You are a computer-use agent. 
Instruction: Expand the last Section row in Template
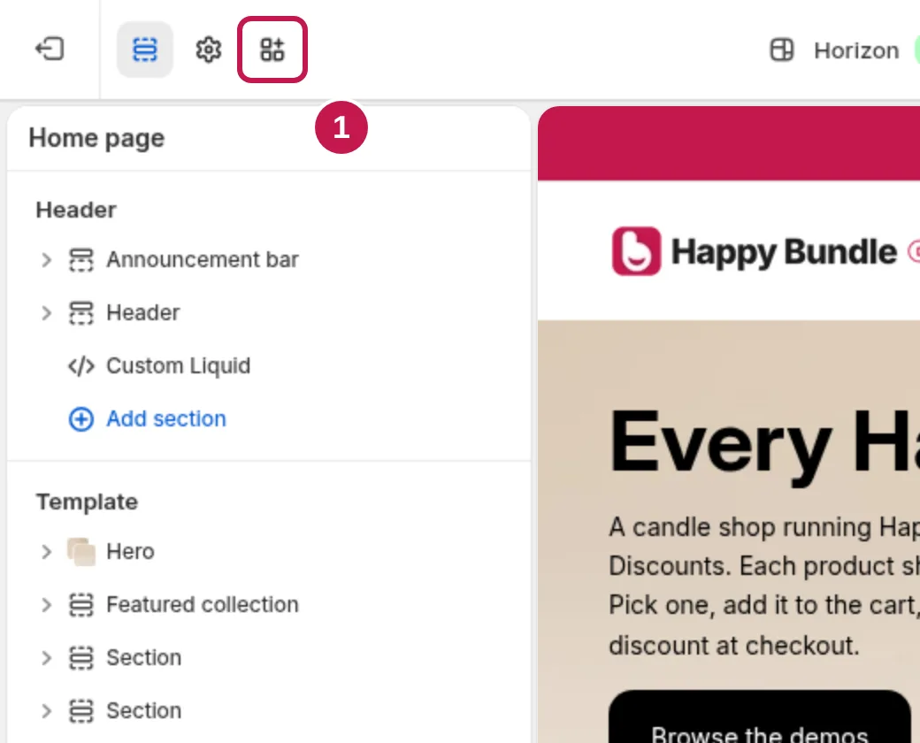tap(46, 711)
